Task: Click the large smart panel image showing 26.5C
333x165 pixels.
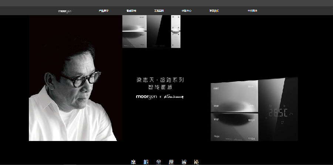Action: (254, 109)
